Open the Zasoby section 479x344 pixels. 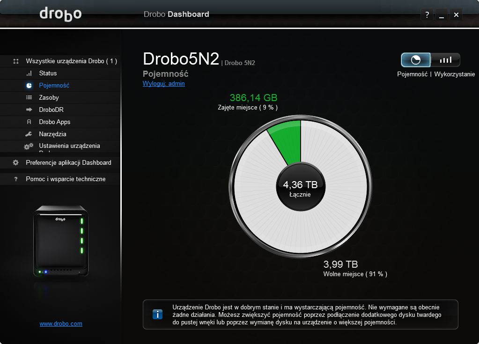60,97
